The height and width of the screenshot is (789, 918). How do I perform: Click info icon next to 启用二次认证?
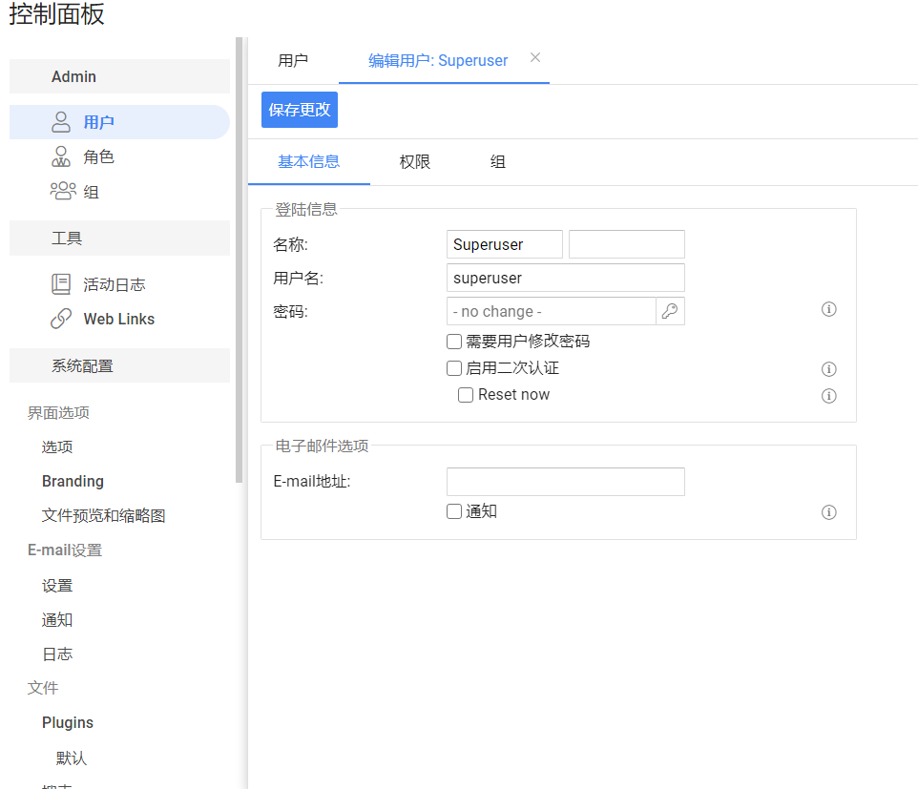(829, 369)
